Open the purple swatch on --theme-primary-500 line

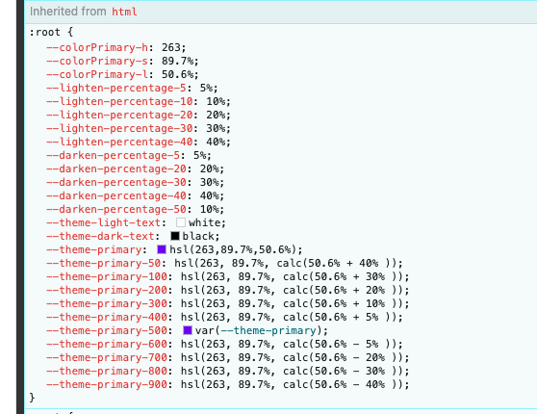pos(188,330)
